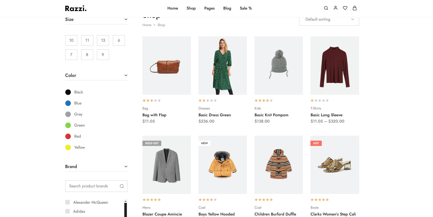
Task: Click the star rating of Blazer Coupe Amincie
Action: [x=152, y=200]
